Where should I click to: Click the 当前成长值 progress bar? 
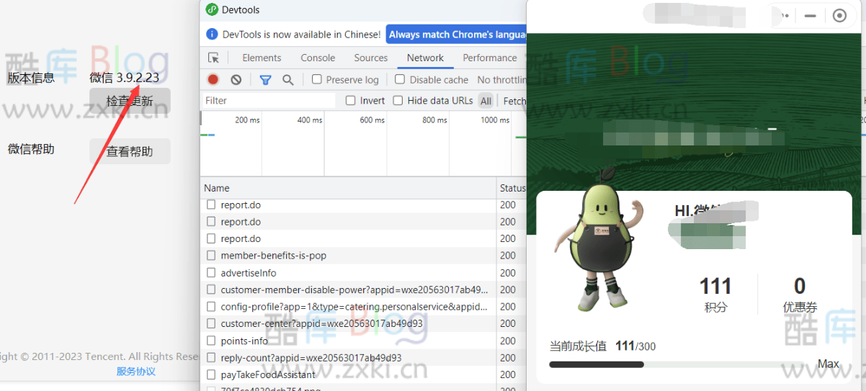point(676,364)
